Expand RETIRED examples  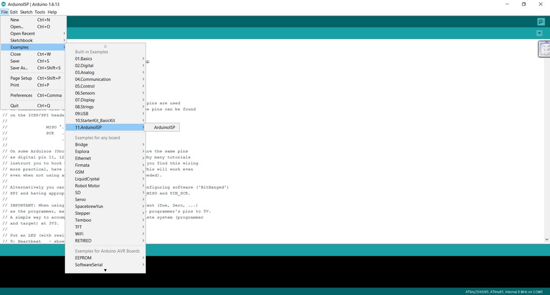pyautogui.click(x=105, y=241)
